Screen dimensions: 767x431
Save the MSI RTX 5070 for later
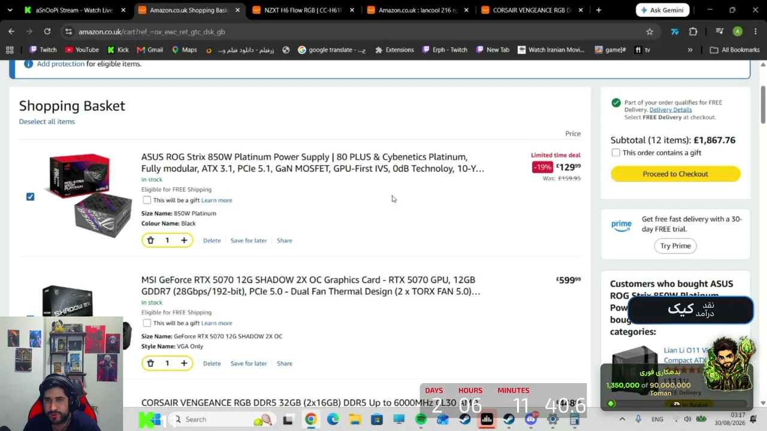coord(249,363)
